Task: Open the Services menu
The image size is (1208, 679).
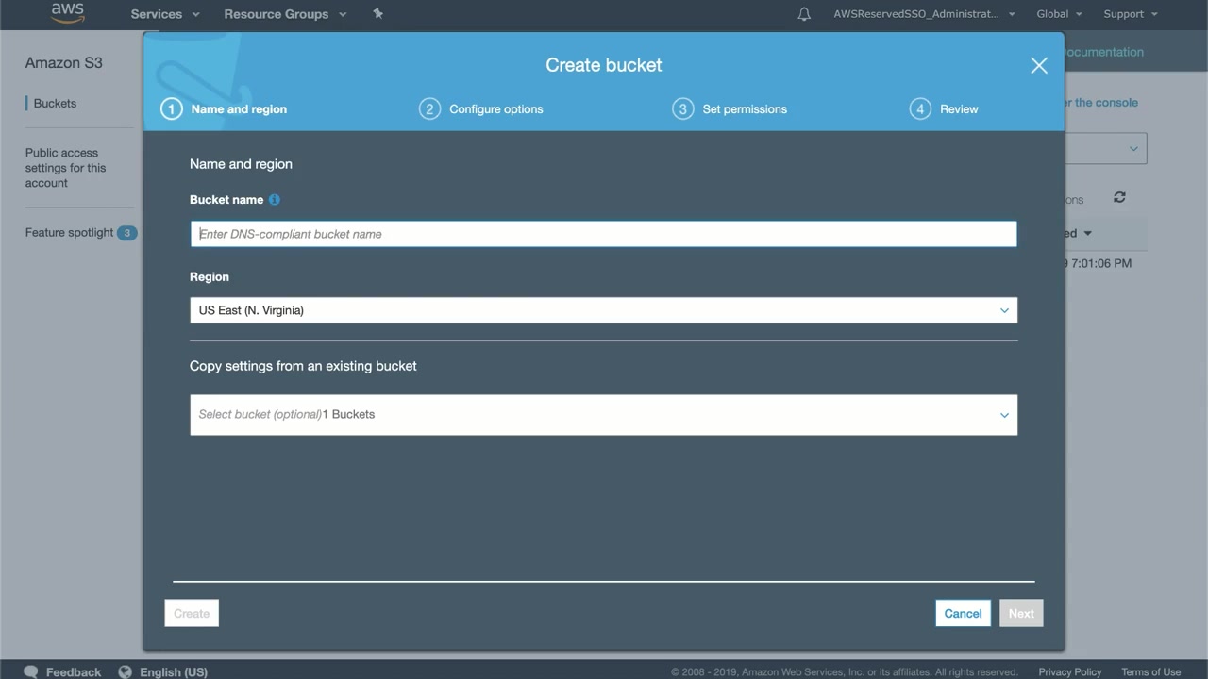Action: click(165, 14)
